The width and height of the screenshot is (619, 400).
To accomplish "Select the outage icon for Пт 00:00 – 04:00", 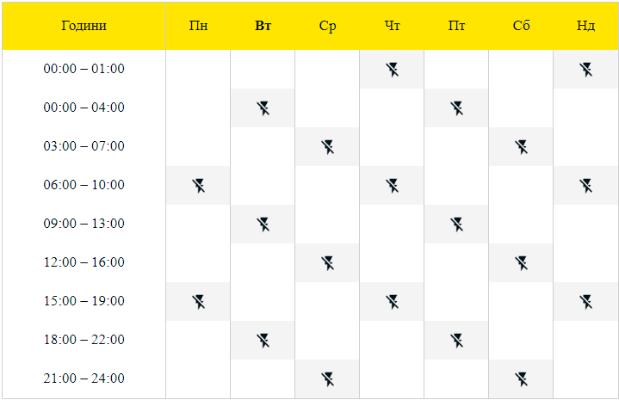I will pos(457,108).
